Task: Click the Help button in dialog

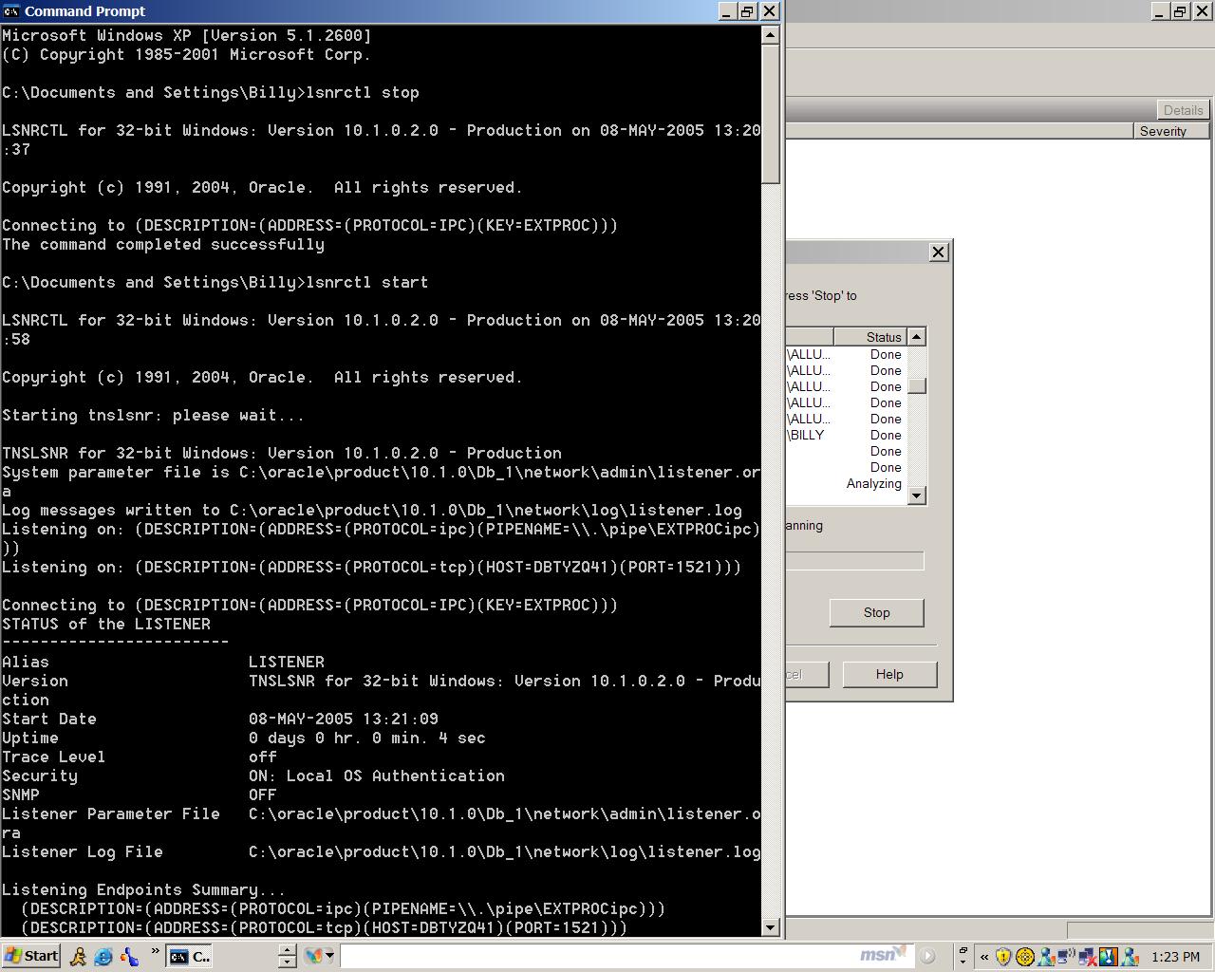Action: tap(889, 674)
